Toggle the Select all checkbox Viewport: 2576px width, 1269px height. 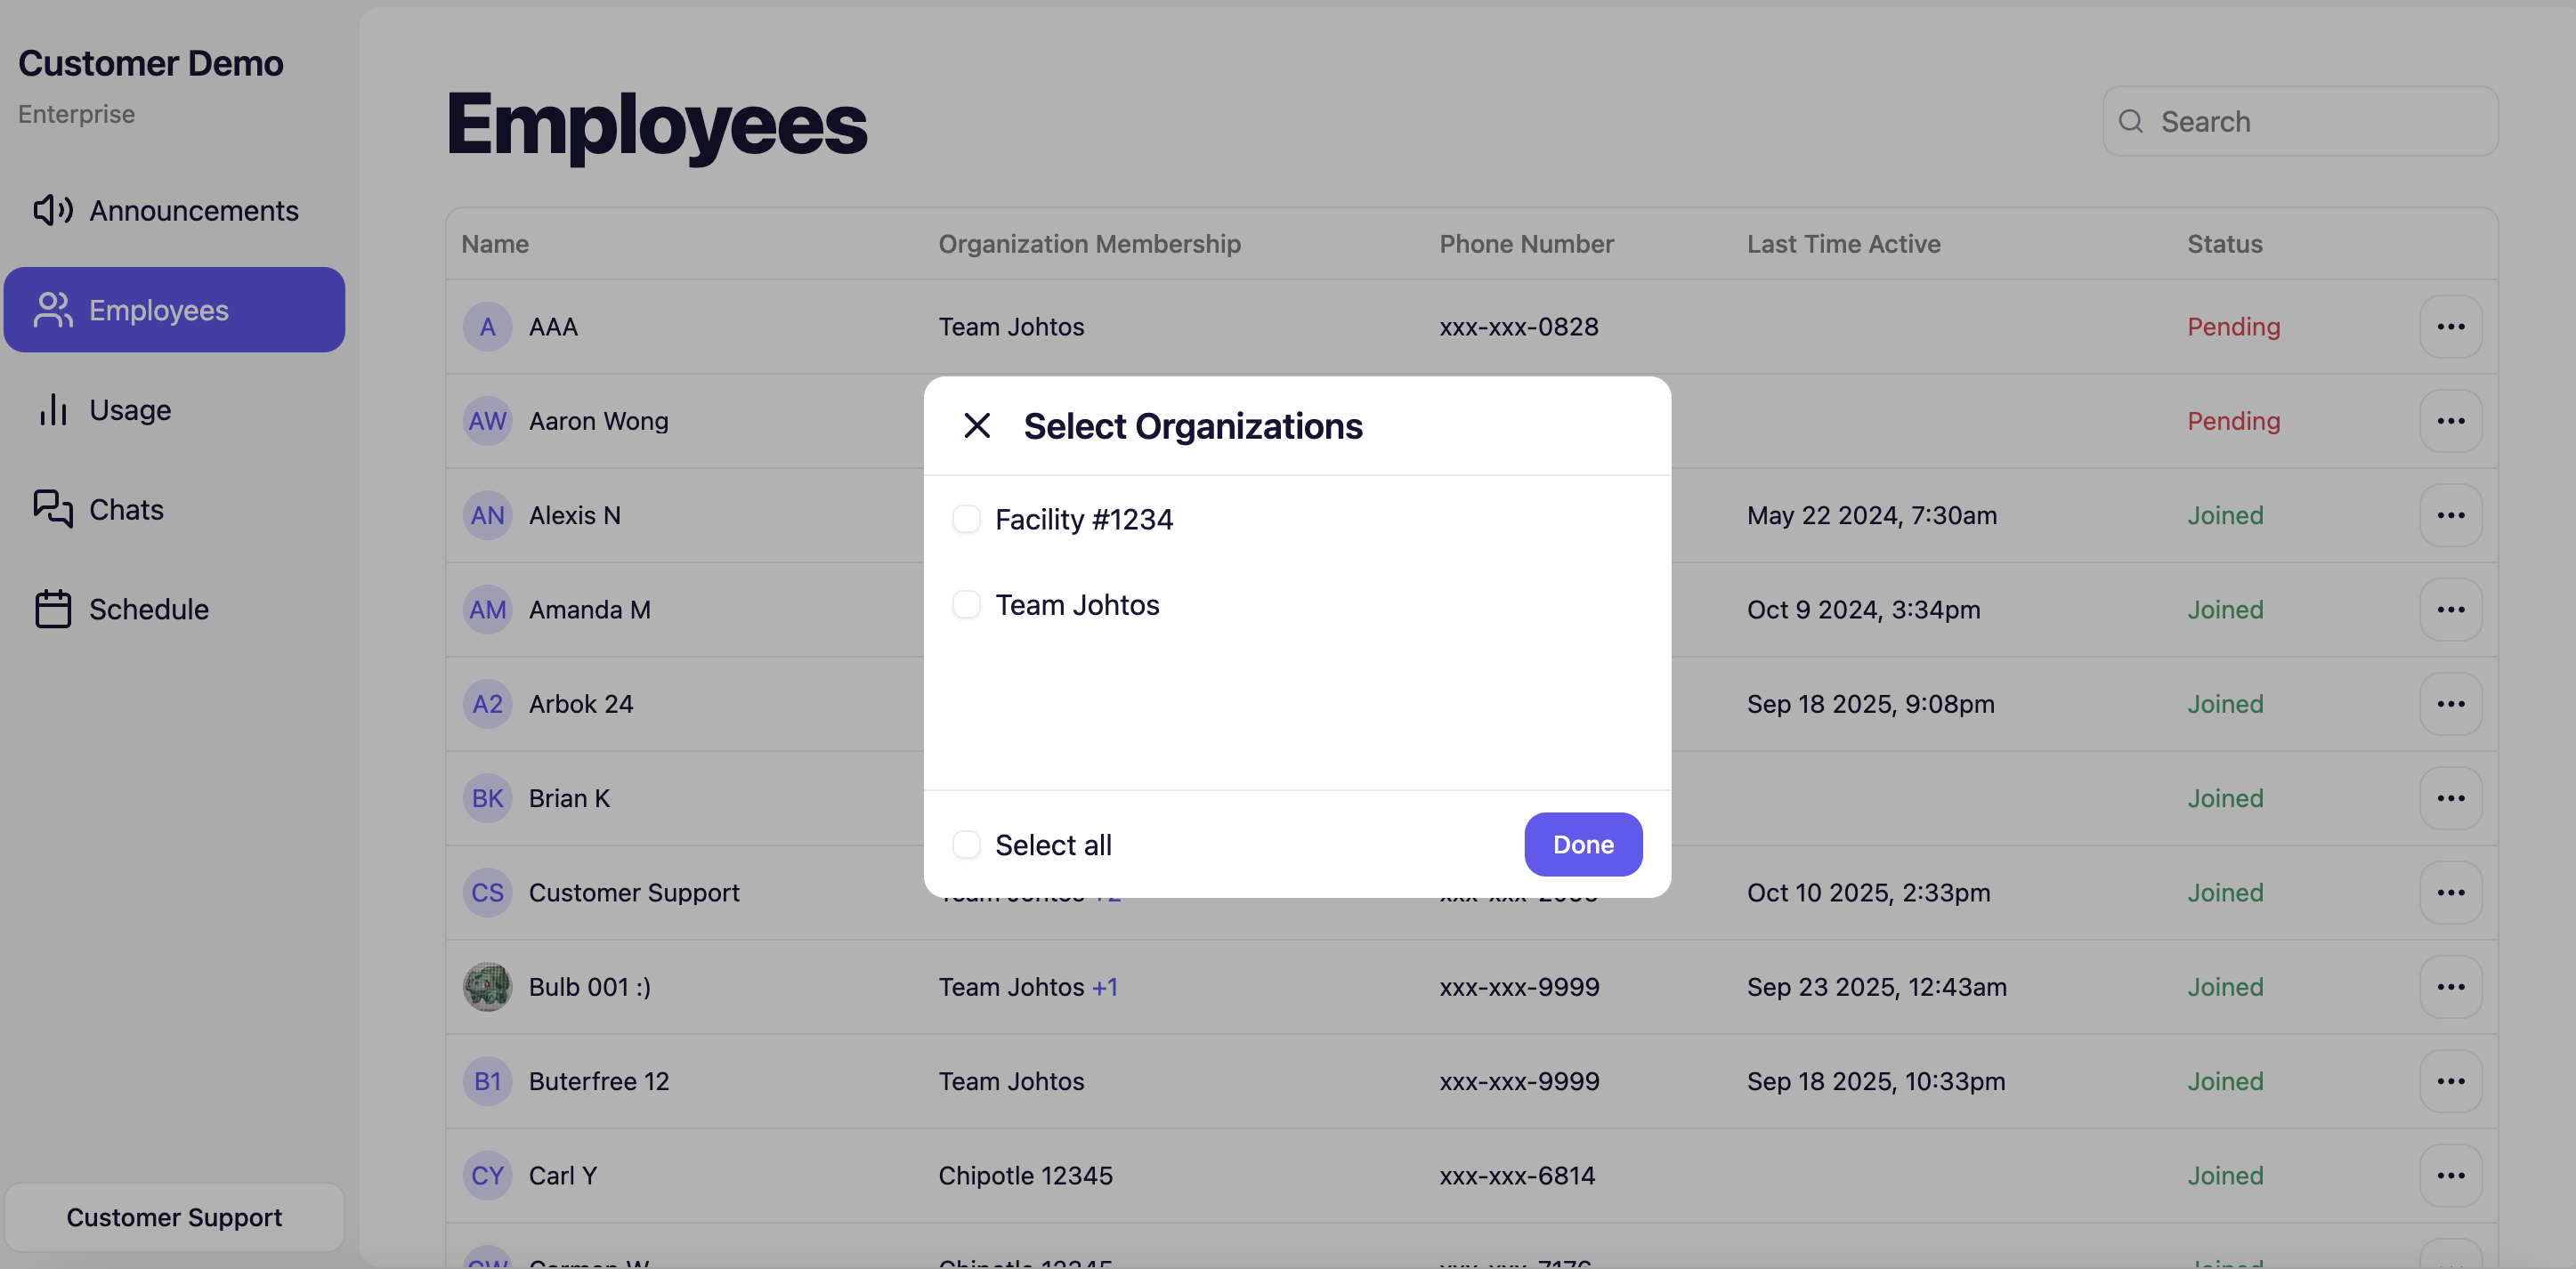966,844
